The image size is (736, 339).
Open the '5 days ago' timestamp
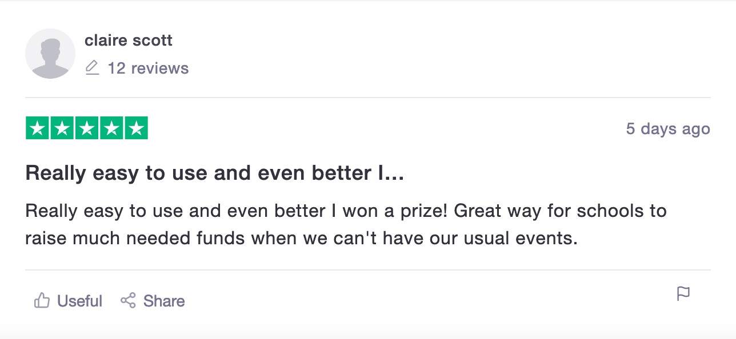coord(668,128)
